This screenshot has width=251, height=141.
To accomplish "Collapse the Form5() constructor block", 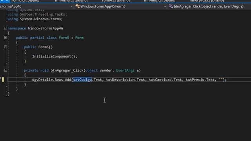I will coord(5,47).
